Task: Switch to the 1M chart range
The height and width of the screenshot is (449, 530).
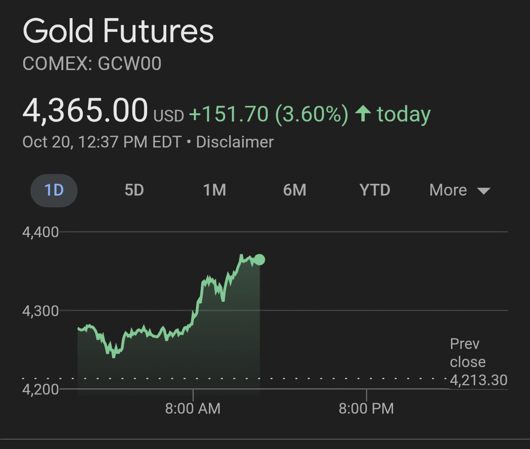Action: [215, 190]
